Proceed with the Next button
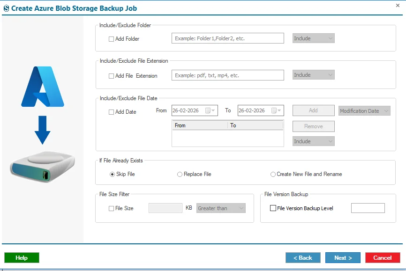The width and height of the screenshot is (406, 271). 343,258
